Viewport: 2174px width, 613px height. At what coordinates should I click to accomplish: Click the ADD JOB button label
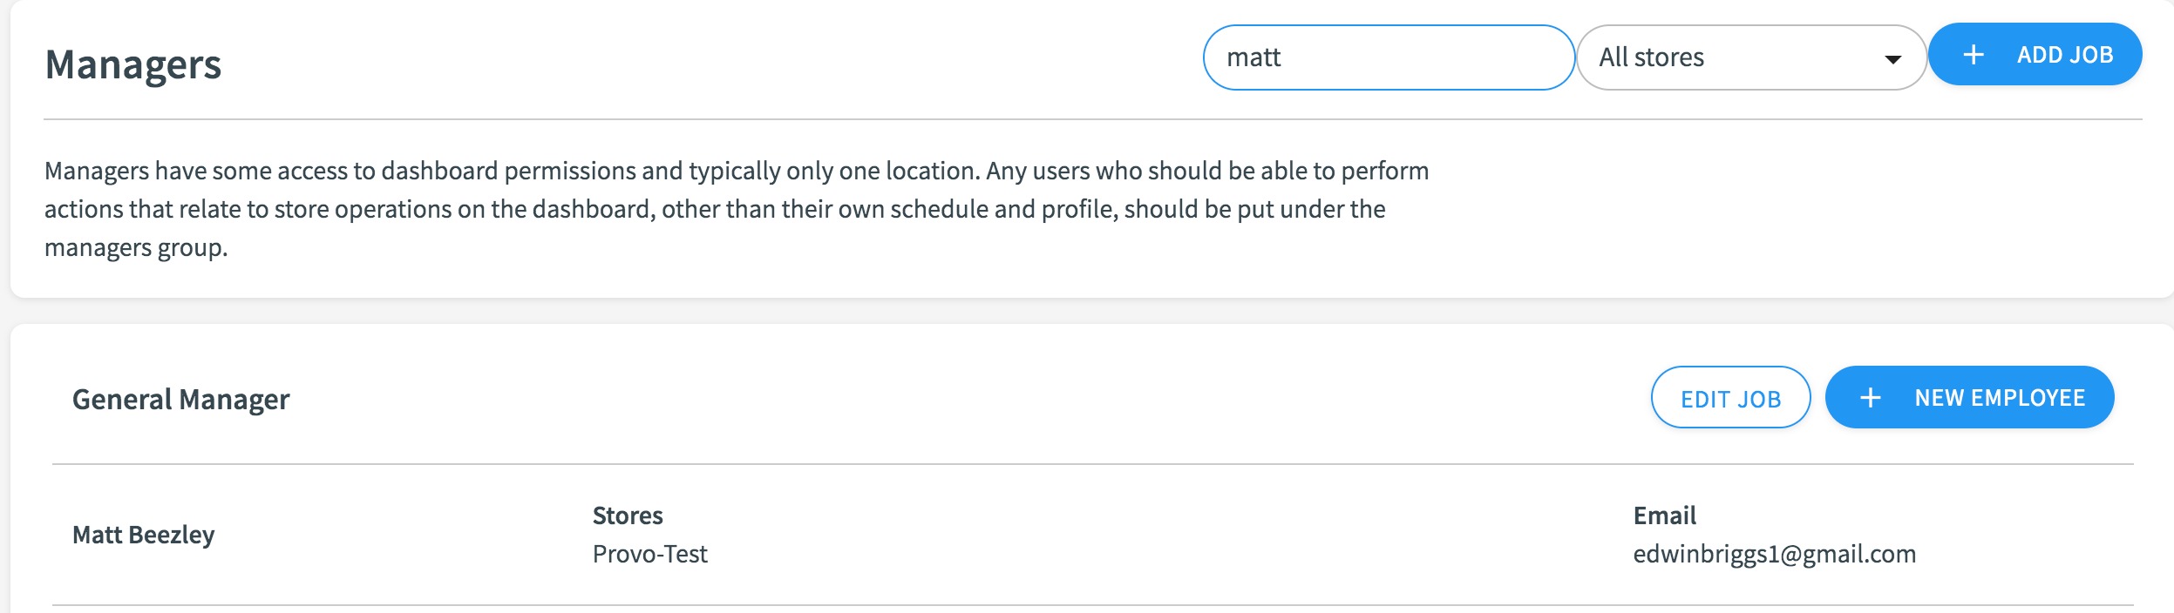click(x=2065, y=55)
